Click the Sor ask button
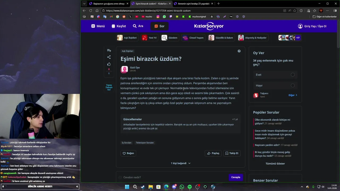Screen dimensions: 340x191 (159, 26)
